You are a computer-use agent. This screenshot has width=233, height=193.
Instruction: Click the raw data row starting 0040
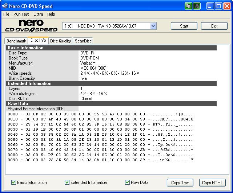coord(100,135)
